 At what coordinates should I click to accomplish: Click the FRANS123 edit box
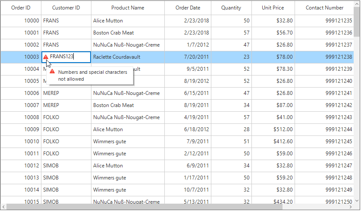coord(66,57)
